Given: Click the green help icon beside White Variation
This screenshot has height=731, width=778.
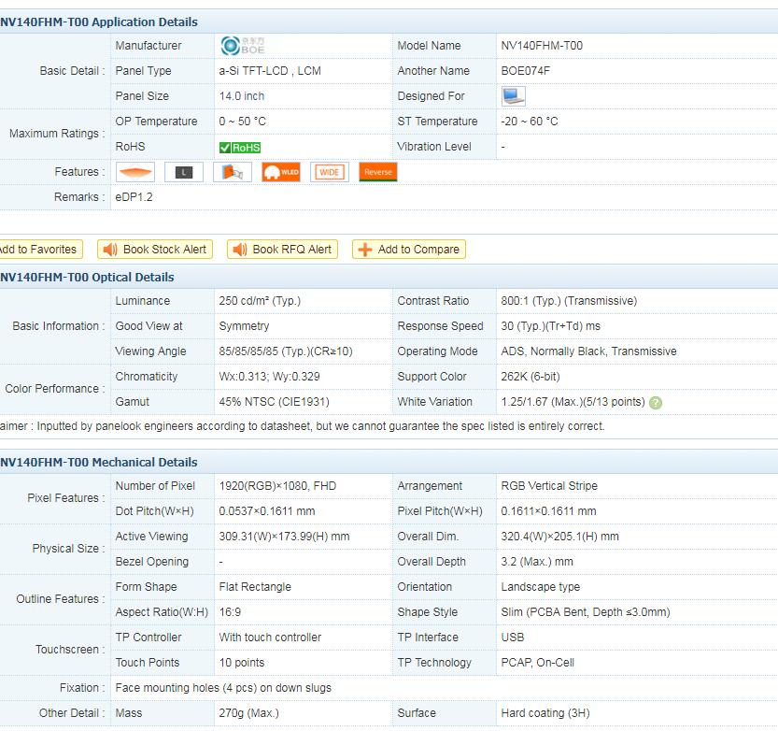Looking at the screenshot, I should (x=656, y=403).
